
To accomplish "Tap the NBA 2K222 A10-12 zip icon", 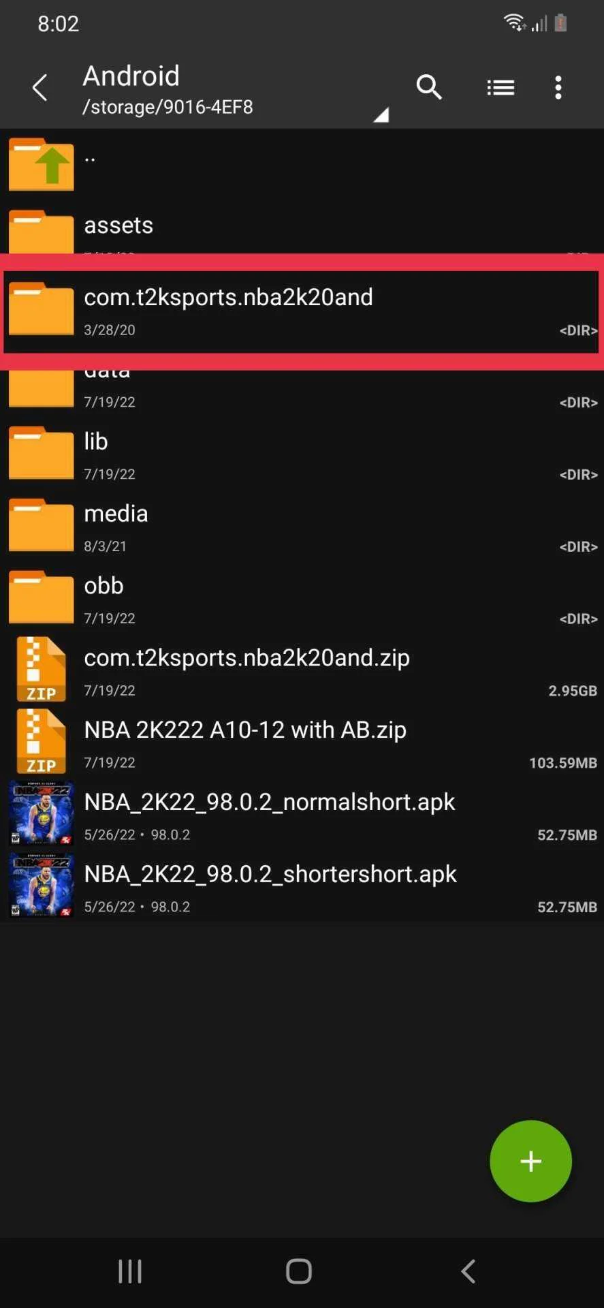I will pos(41,741).
